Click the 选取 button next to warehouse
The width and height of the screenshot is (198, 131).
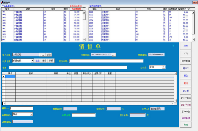37,61
